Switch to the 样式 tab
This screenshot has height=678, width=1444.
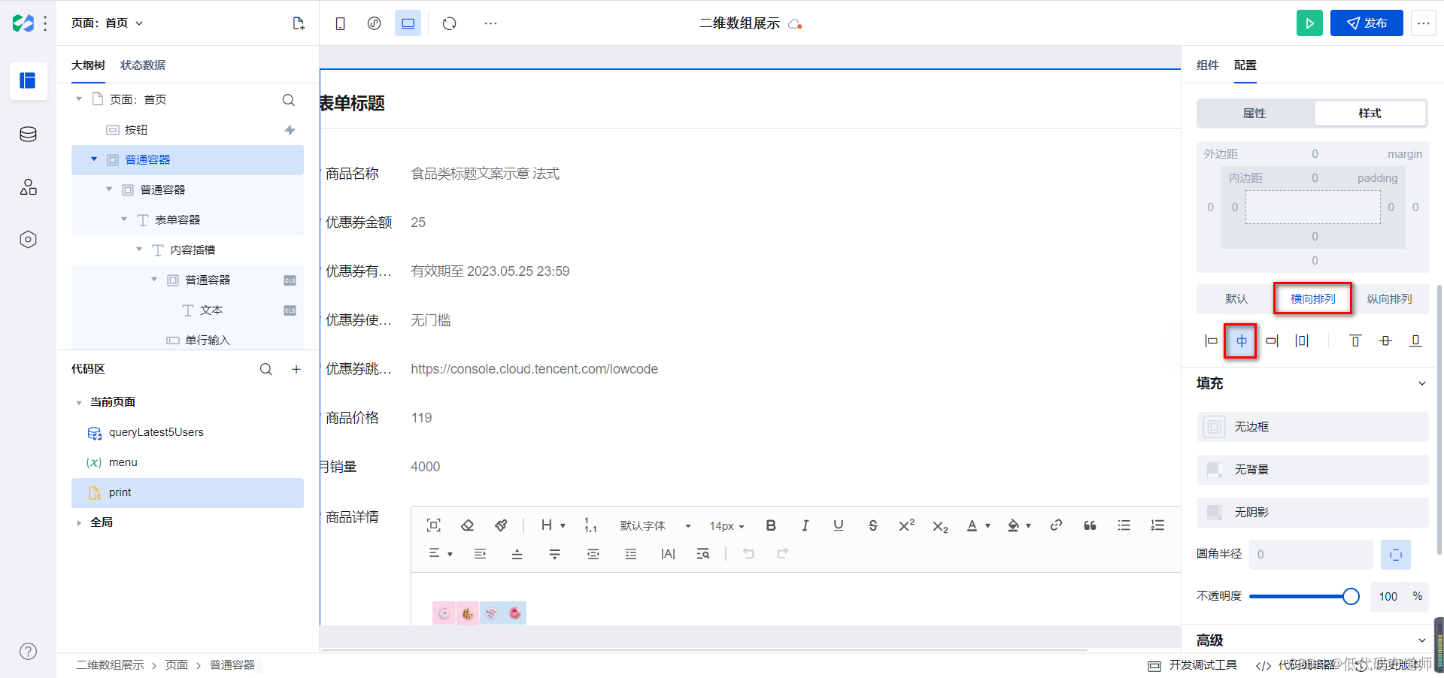click(1370, 114)
